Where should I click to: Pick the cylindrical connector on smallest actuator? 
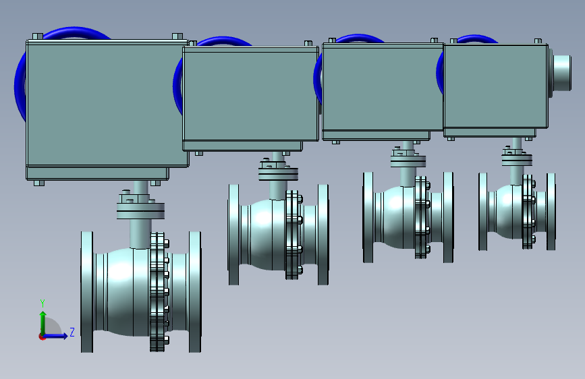point(561,73)
